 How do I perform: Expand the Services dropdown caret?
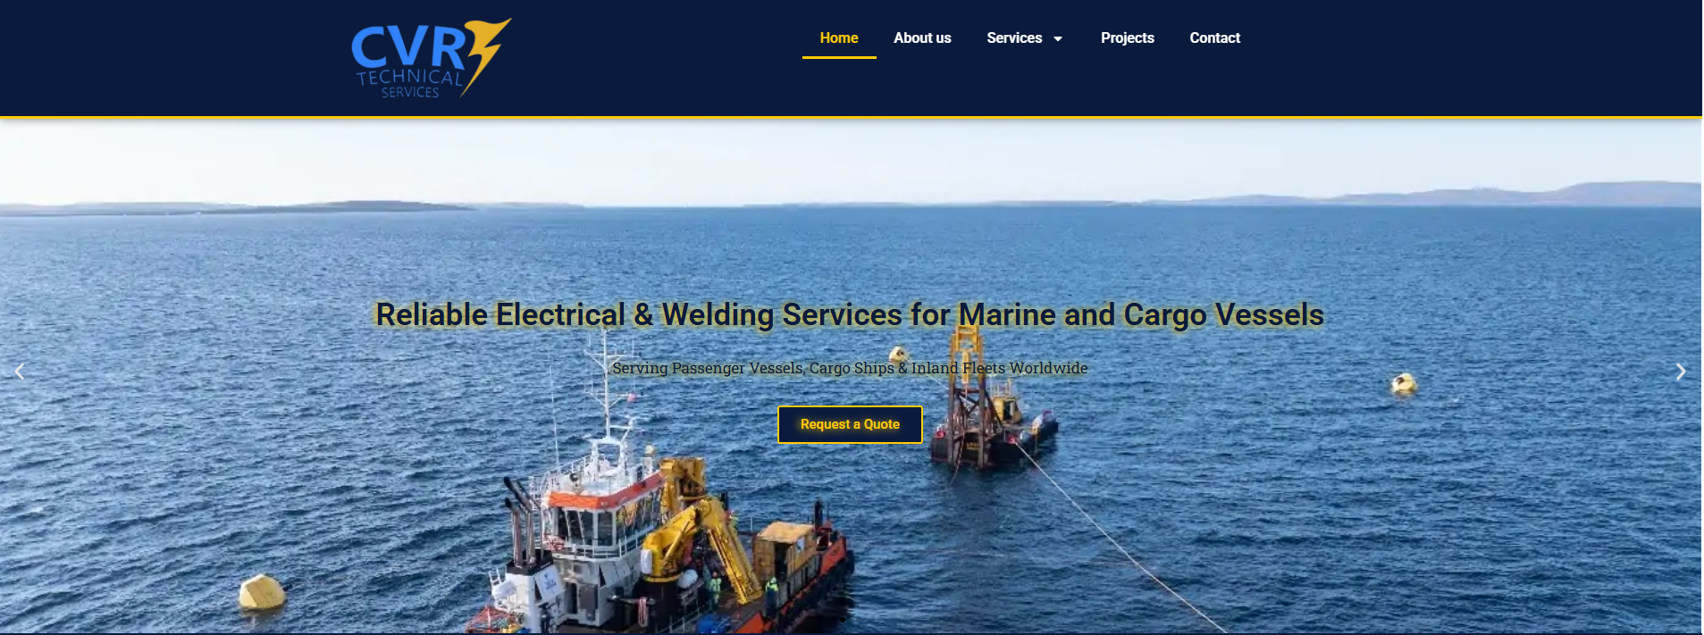(1058, 38)
